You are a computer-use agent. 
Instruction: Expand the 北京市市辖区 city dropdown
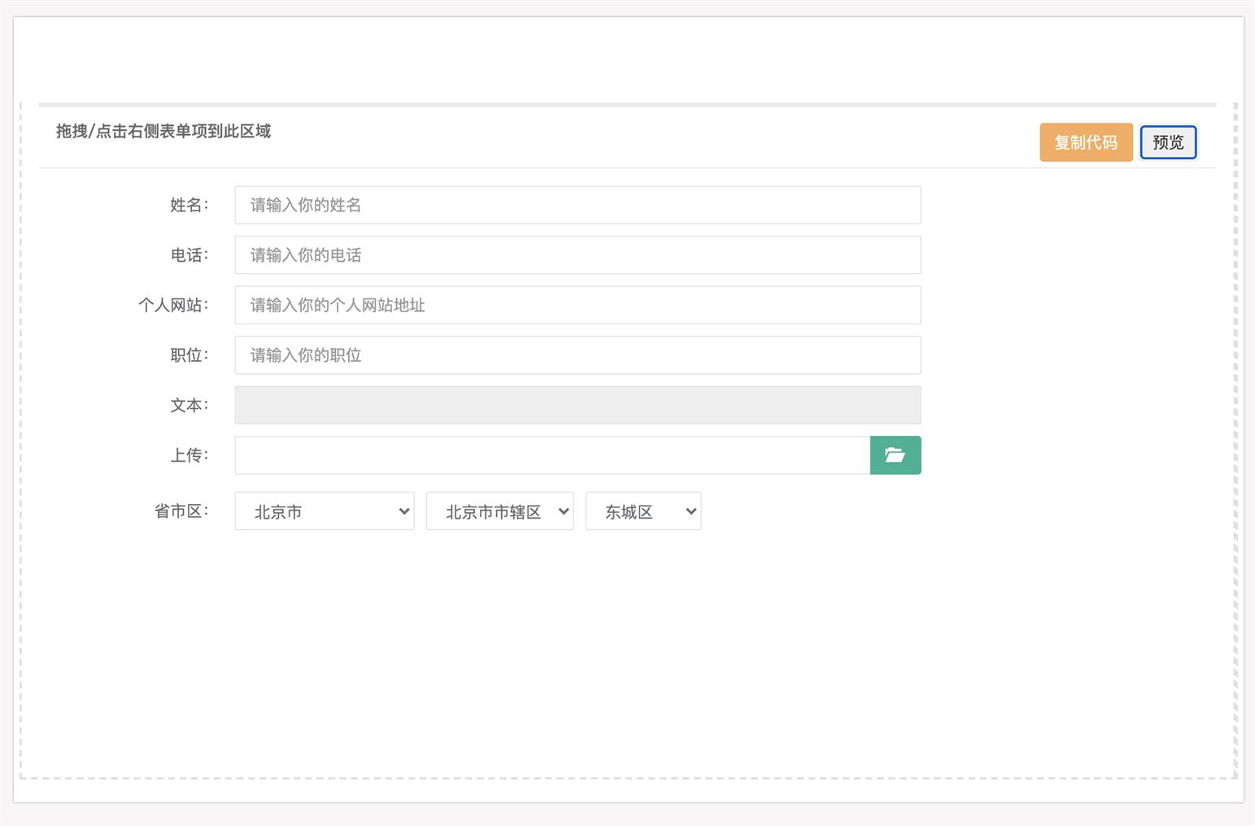[x=499, y=511]
